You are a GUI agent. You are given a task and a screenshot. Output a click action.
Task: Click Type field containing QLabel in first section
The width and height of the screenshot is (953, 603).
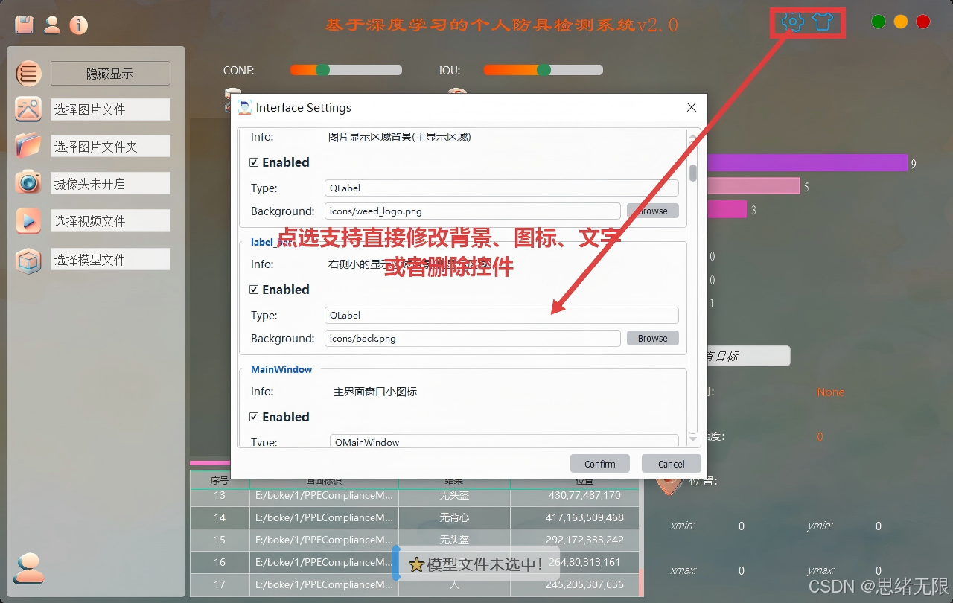[x=502, y=188]
